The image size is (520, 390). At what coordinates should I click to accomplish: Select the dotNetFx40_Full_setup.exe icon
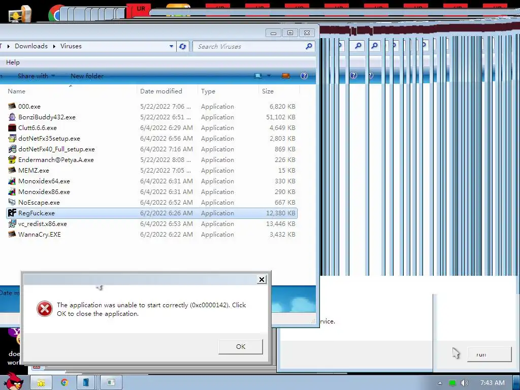pos(12,149)
